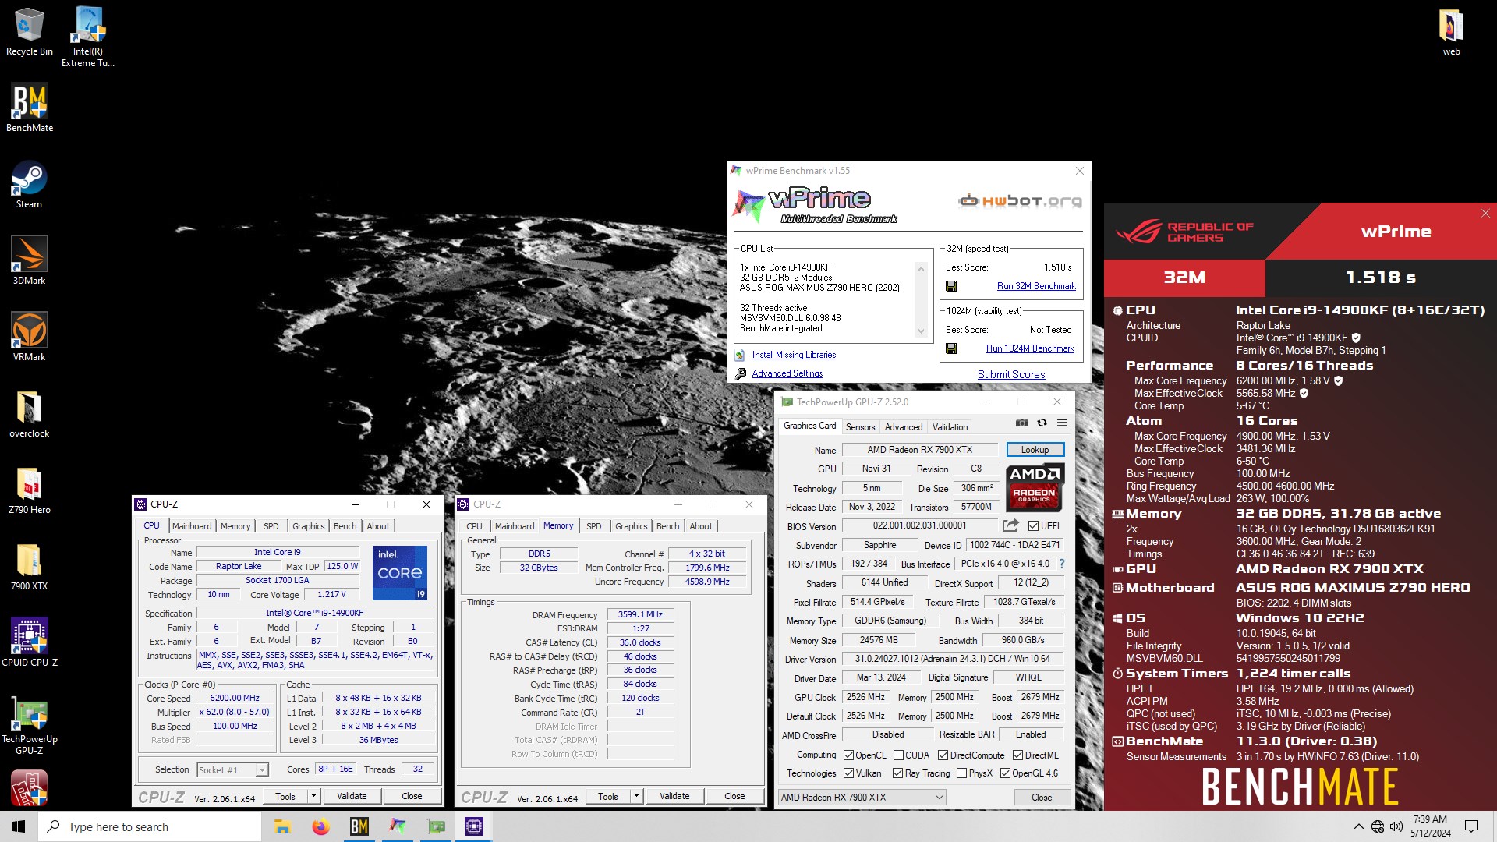Expand the Tools arrow in the Memory tab CPU-Z window
This screenshot has height=842, width=1497.
pyautogui.click(x=636, y=796)
